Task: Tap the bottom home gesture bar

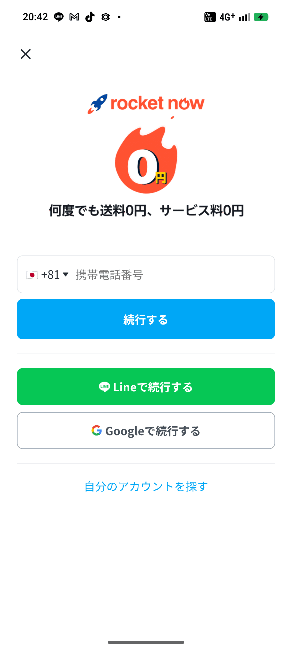Action: point(146,642)
